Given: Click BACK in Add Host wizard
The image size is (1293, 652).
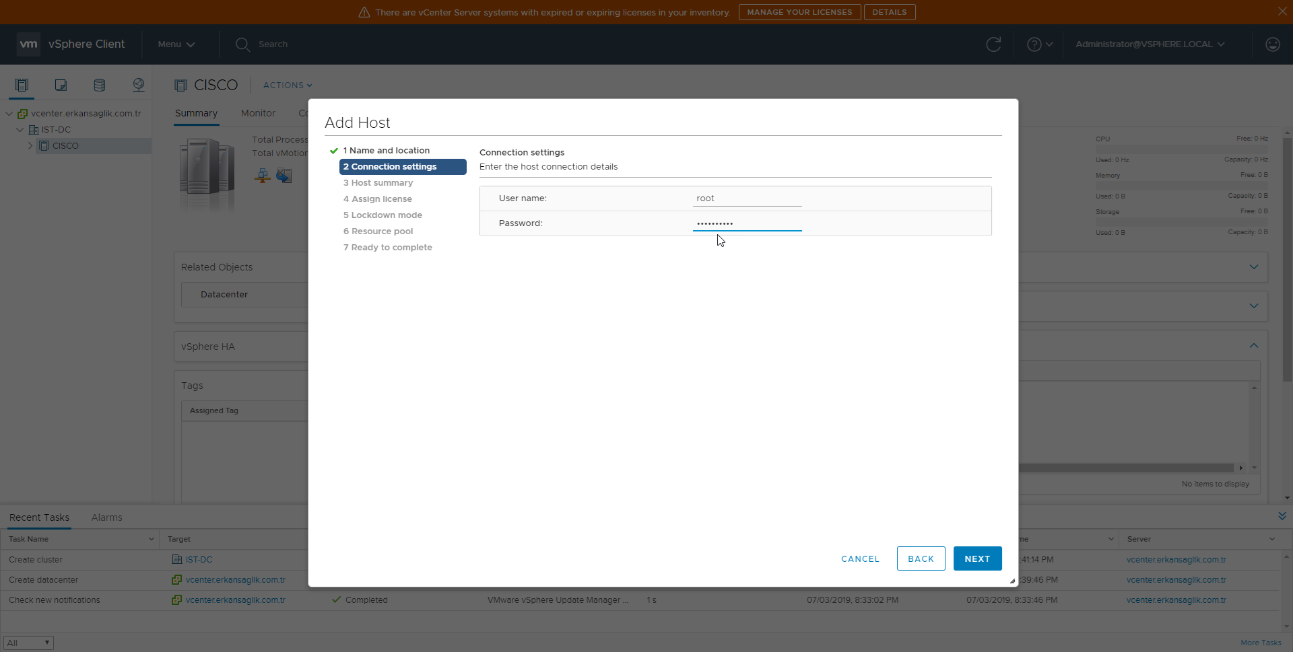Looking at the screenshot, I should pyautogui.click(x=921, y=558).
